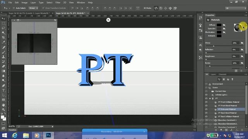Open the 3D menu
This screenshot has height=139, width=248.
[65, 3]
